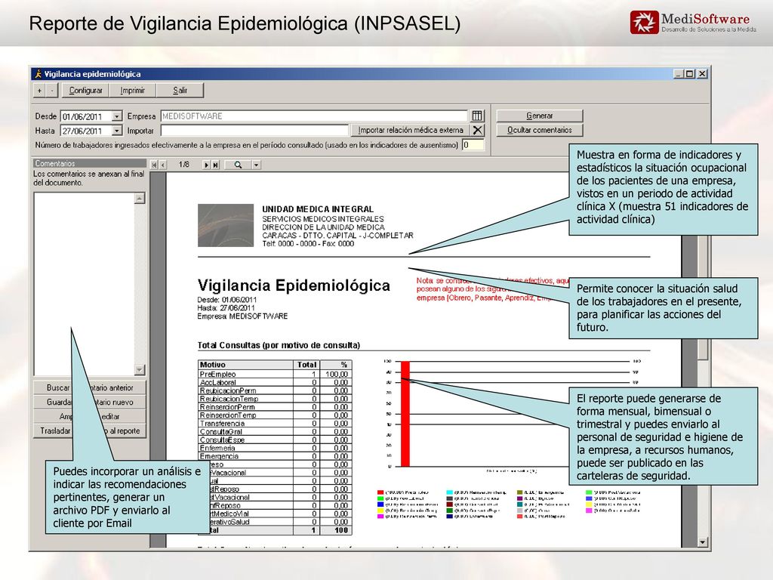Go to next report page
773x580 pixels.
coord(207,165)
